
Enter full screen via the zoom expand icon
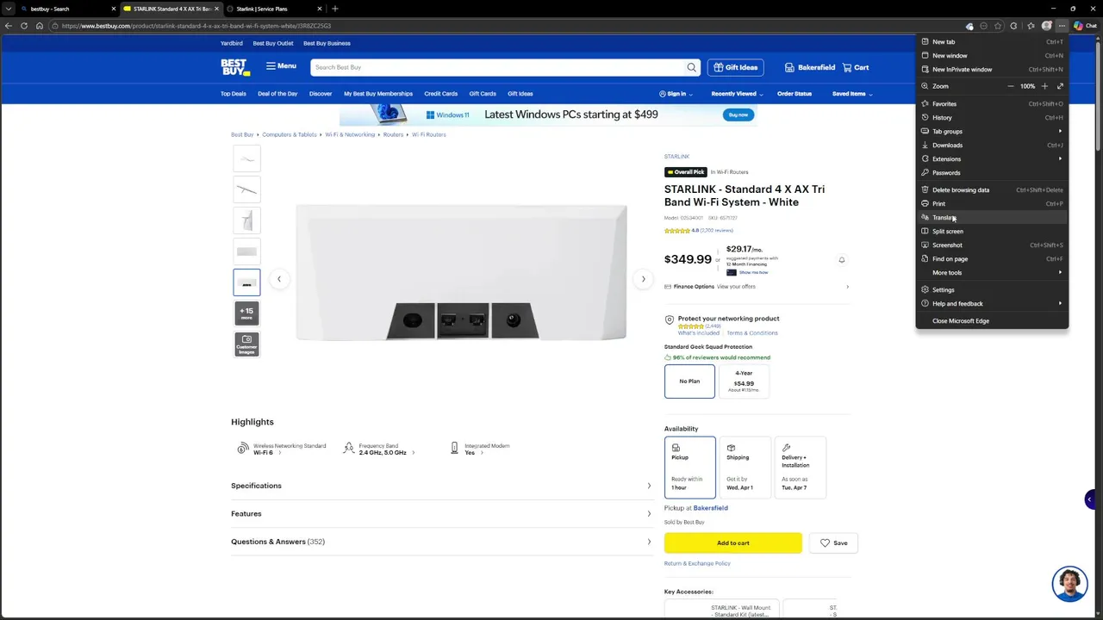click(x=1060, y=86)
